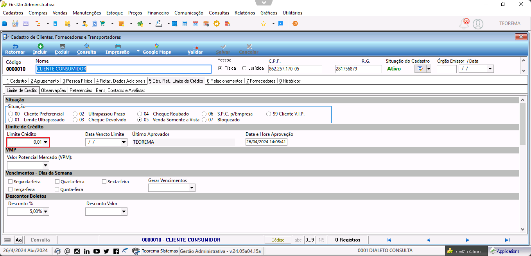531x256 pixels.
Task: Open the Financeiro menu
Action: pos(158,13)
